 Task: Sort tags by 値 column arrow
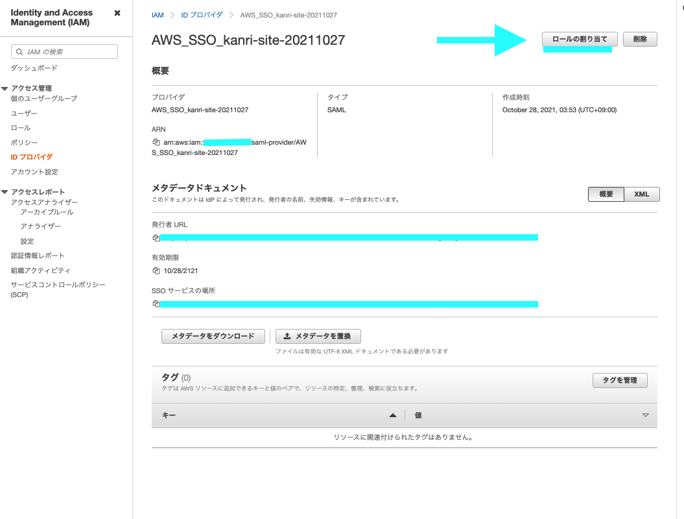pos(646,415)
